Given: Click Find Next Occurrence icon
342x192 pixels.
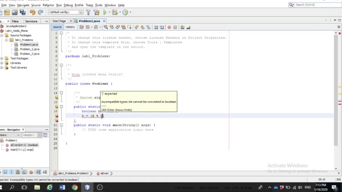Looking at the screenshot, I should (118, 27).
